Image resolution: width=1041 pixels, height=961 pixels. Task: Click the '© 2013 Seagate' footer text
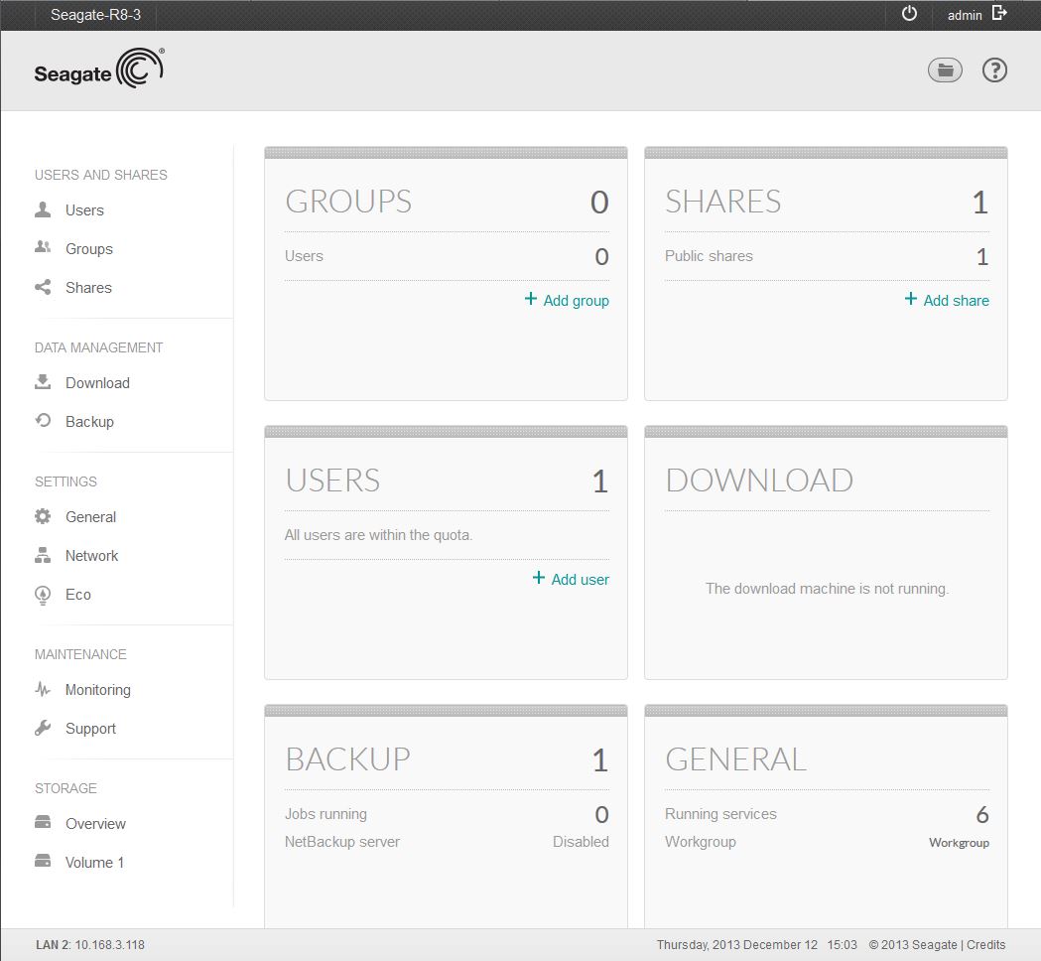click(913, 944)
